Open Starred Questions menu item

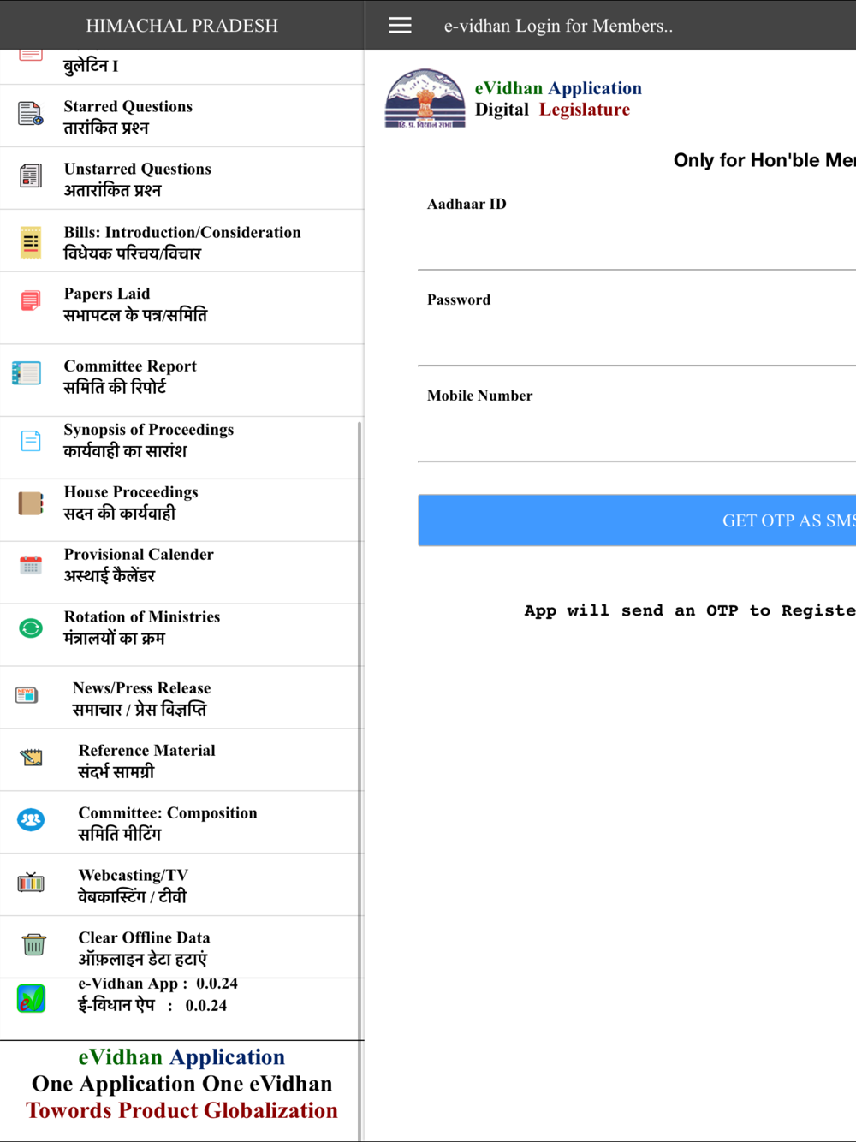pos(181,116)
